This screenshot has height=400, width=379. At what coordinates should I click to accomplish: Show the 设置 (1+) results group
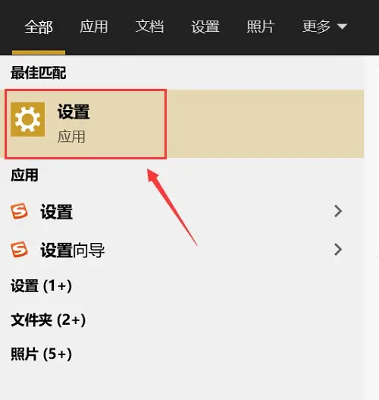41,285
